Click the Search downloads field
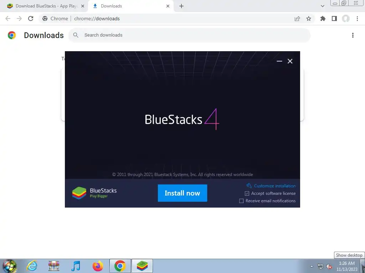The image size is (365, 273). pos(190,35)
